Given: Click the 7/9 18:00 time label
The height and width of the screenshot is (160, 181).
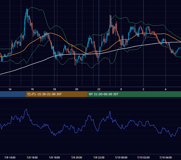Looking at the screenshot, I should [x=54, y=157].
